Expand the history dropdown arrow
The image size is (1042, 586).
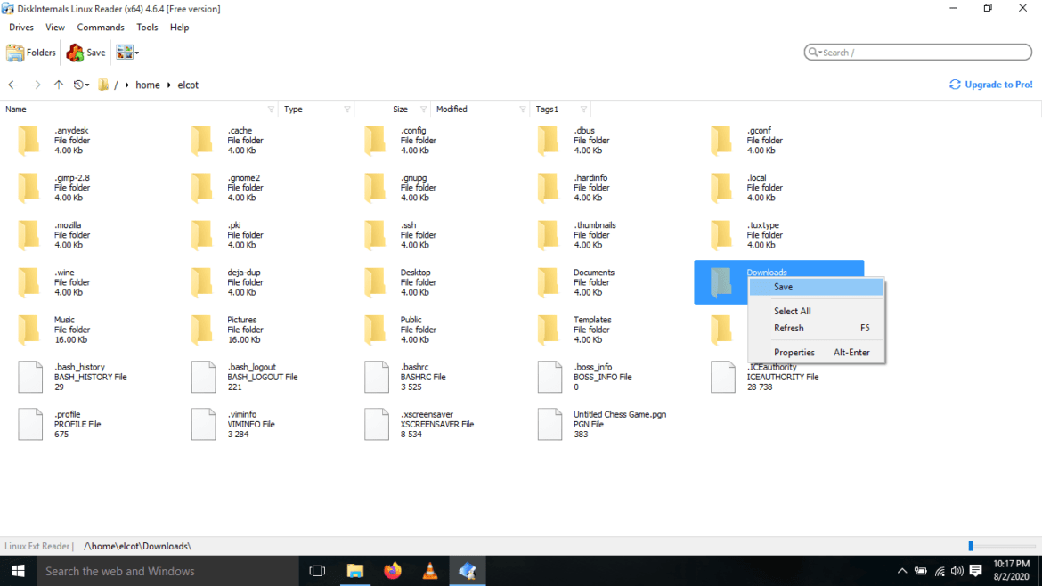pyautogui.click(x=86, y=85)
